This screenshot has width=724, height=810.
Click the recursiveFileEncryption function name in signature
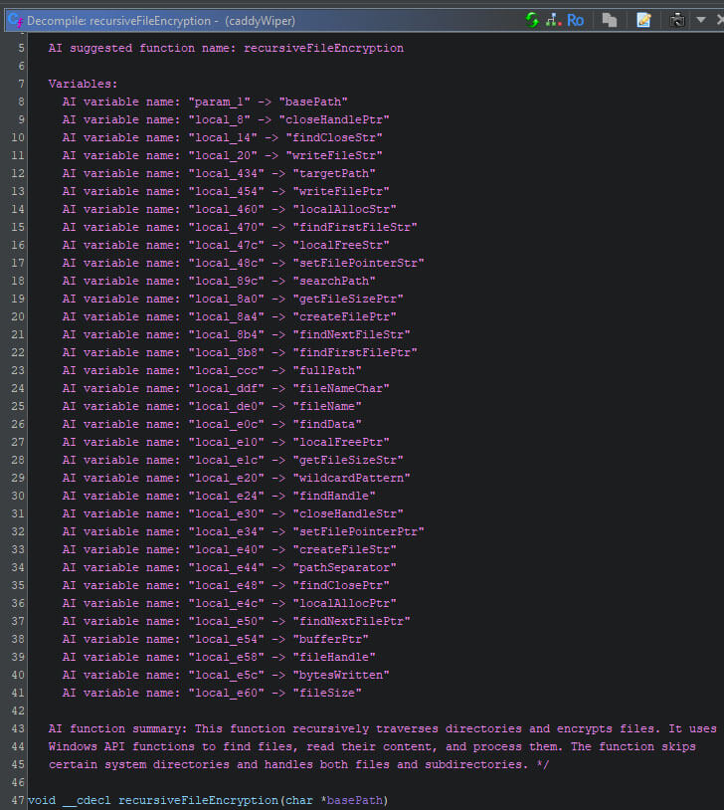click(x=198, y=800)
